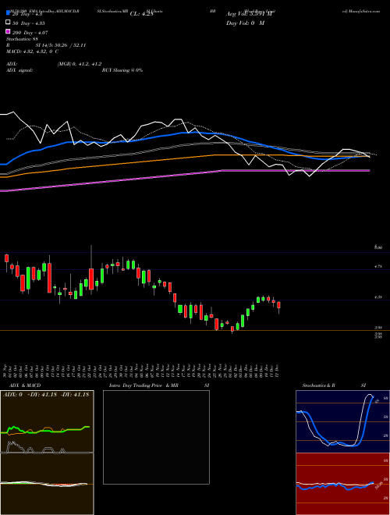Click the 'Stochastics: 88' readout
This screenshot has height=515, width=390.
(23, 39)
